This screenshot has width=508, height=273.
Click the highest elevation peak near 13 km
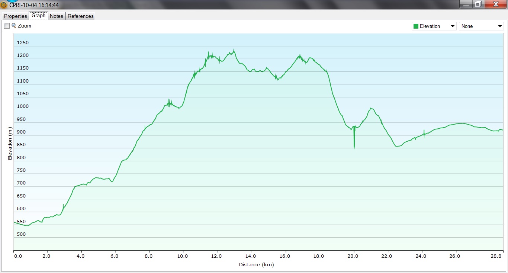(234, 50)
